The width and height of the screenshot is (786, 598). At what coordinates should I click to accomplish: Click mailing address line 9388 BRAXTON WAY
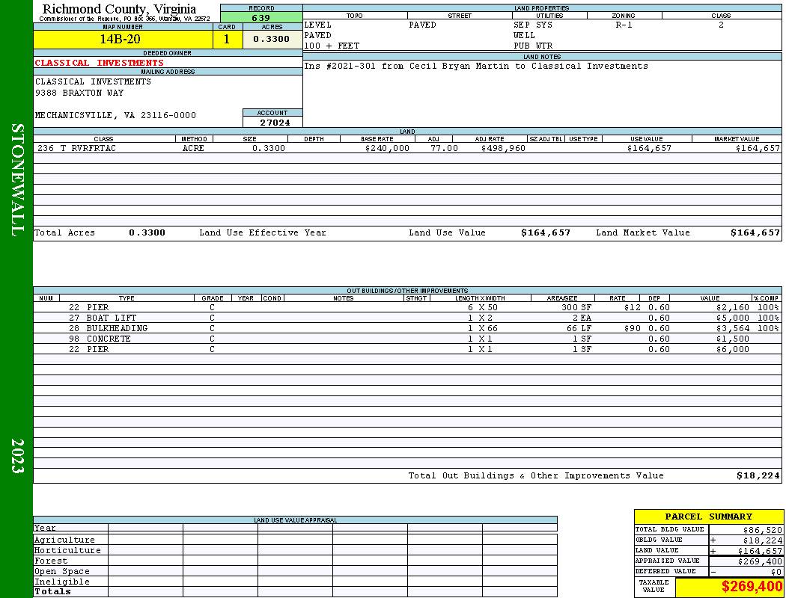coord(79,93)
